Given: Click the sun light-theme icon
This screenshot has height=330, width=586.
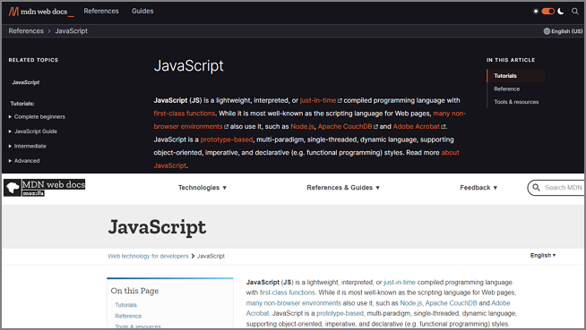Looking at the screenshot, I should click(x=536, y=12).
